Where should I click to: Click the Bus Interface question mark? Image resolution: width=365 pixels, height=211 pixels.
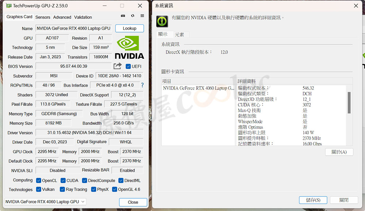pyautogui.click(x=142, y=85)
